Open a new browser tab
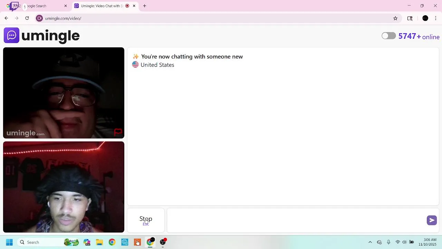This screenshot has width=442, height=249. [x=145, y=6]
